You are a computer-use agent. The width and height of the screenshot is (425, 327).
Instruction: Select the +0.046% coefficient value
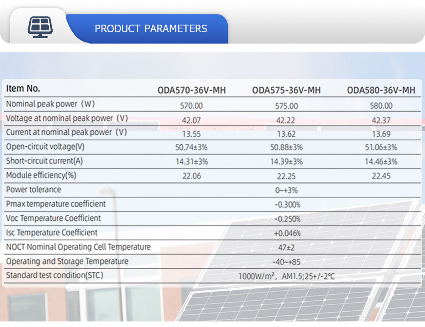(287, 233)
